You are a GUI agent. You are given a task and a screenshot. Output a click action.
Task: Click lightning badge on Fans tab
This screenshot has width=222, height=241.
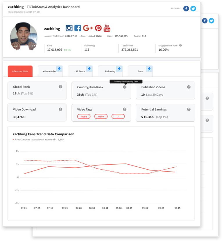pos(149,69)
